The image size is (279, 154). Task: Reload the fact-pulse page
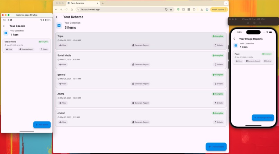[x=66, y=9]
